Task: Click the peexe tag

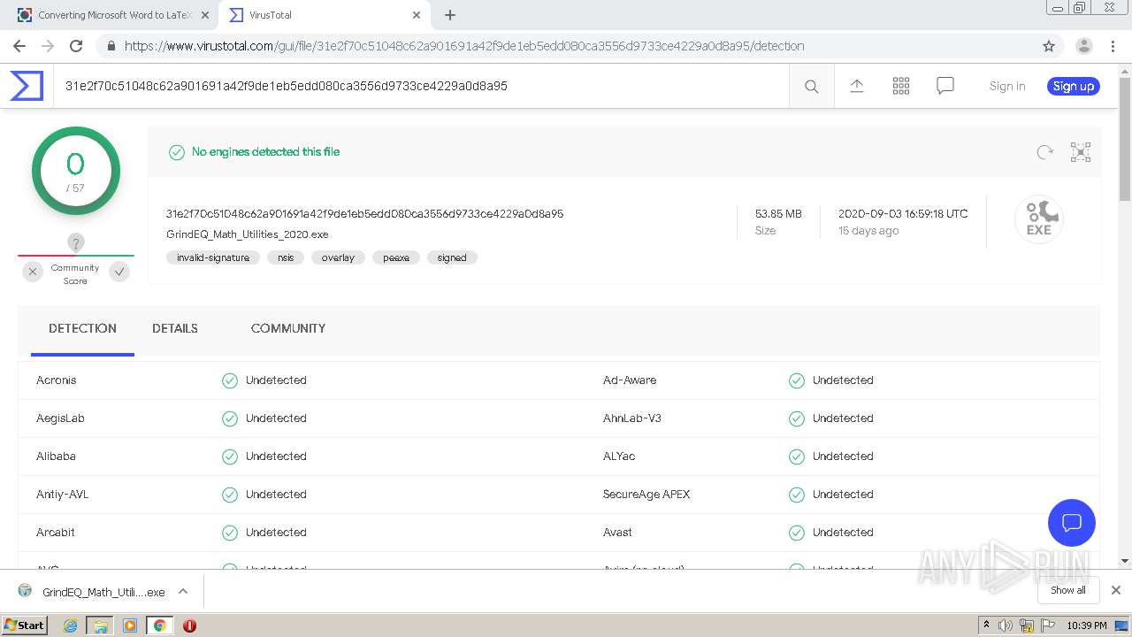Action: (x=396, y=257)
